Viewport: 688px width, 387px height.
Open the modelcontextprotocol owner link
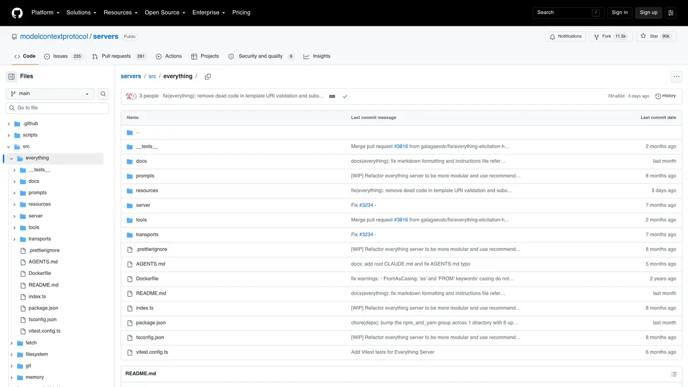54,37
